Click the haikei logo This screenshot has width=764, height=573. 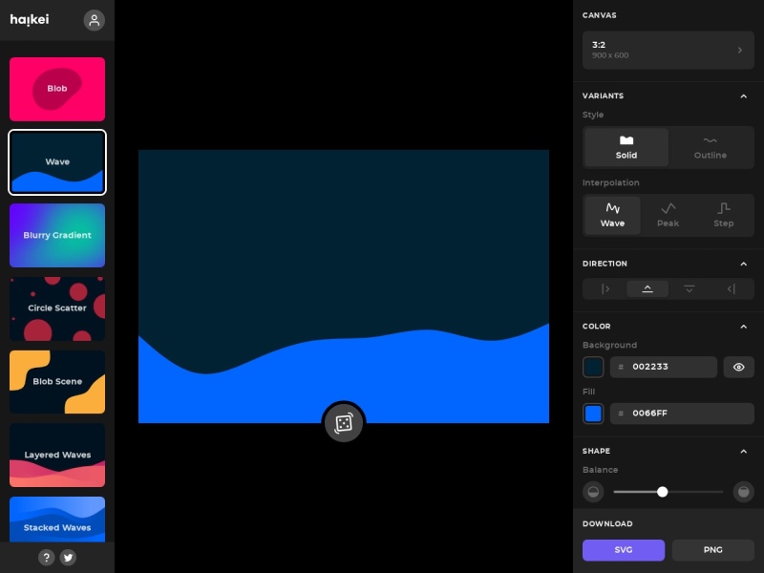pyautogui.click(x=30, y=19)
